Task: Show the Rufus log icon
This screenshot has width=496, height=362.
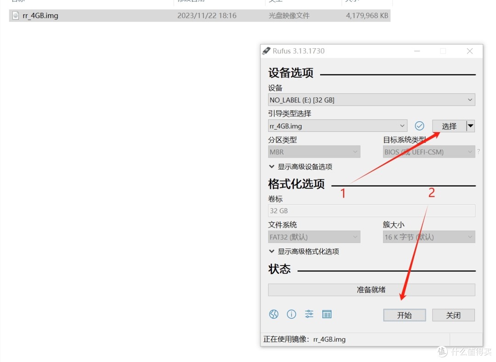Action: pos(327,314)
